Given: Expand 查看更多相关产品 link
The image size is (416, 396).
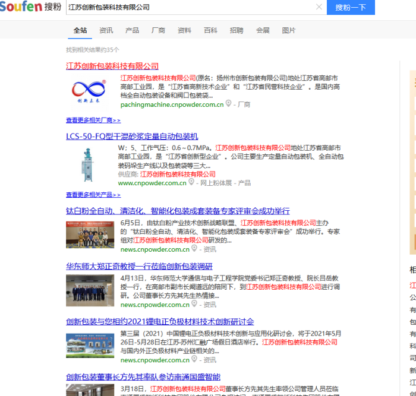Looking at the screenshot, I should 93,195.
